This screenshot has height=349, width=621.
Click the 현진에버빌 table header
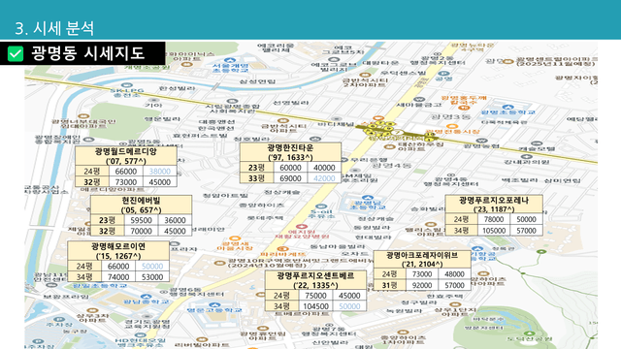click(141, 205)
